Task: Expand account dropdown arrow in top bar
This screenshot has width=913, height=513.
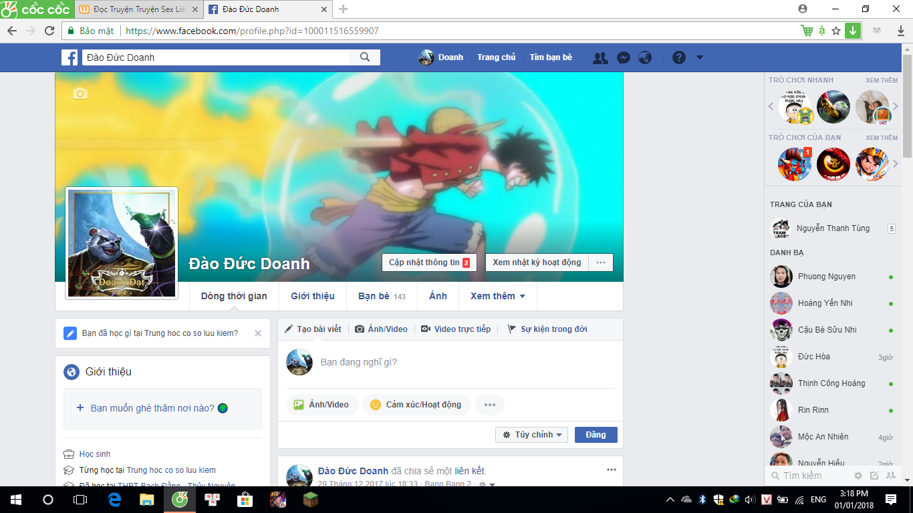Action: pyautogui.click(x=700, y=57)
